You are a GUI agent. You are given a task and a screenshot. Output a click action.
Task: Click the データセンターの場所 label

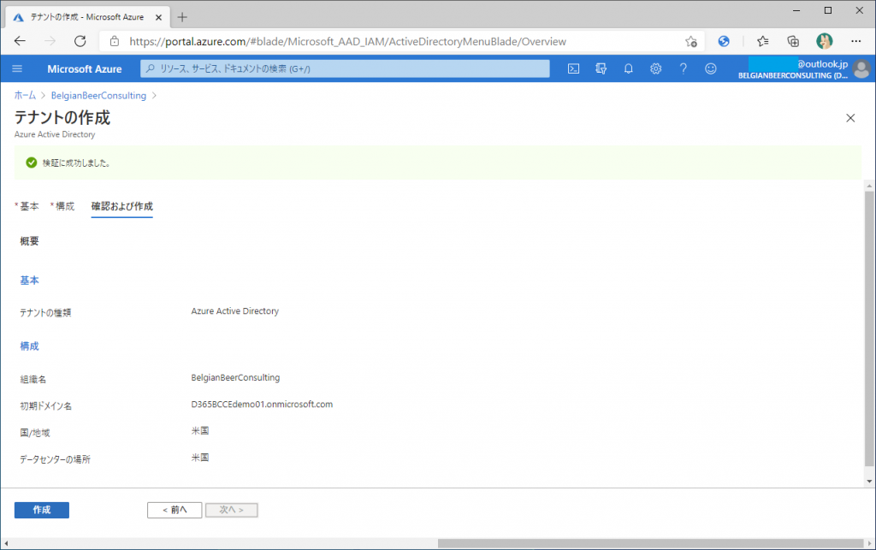coord(56,459)
